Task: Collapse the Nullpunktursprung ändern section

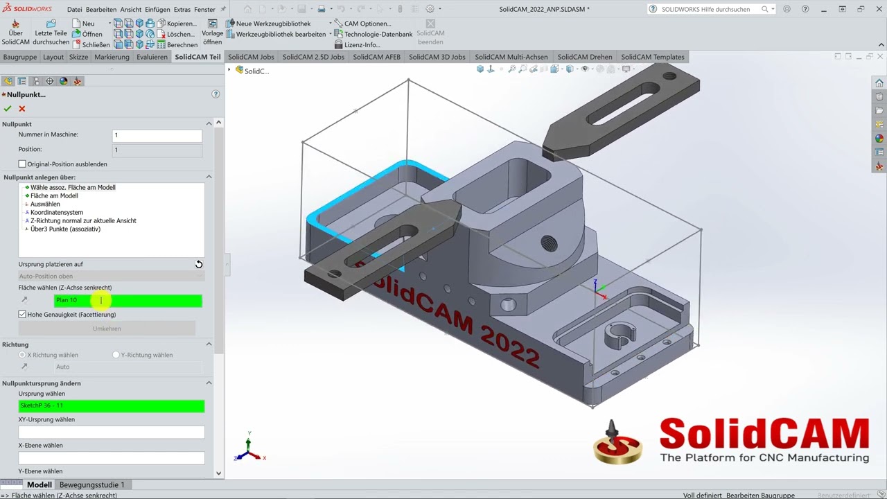Action: coord(209,383)
